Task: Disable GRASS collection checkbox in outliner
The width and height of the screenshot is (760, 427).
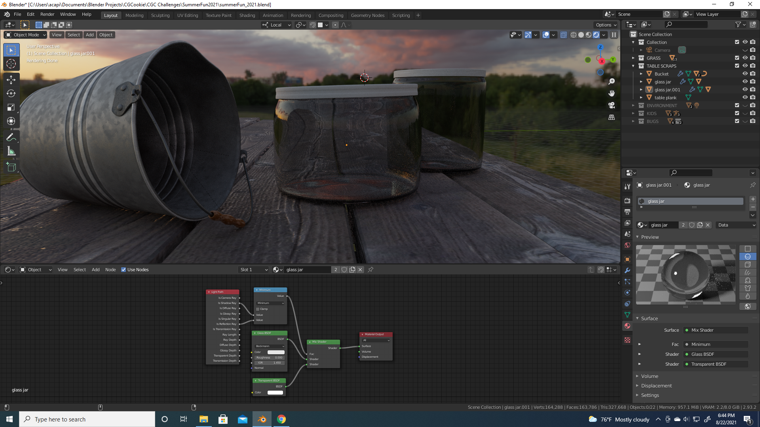Action: coord(737,58)
